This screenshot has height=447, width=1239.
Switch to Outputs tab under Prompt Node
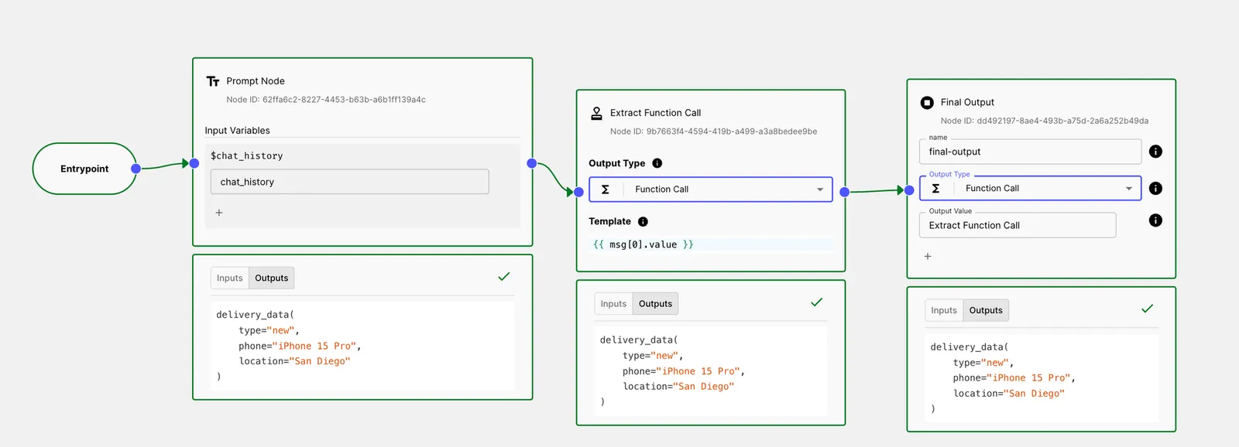point(272,278)
